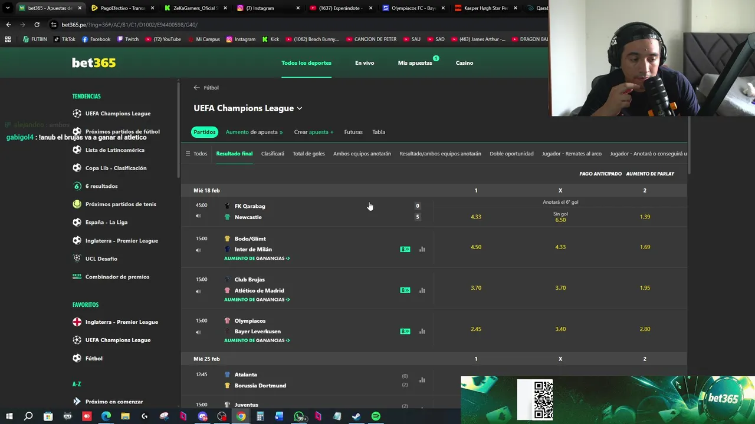This screenshot has width=755, height=424.
Task: Toggle sound icon for Club Brujas match
Action: tap(198, 291)
